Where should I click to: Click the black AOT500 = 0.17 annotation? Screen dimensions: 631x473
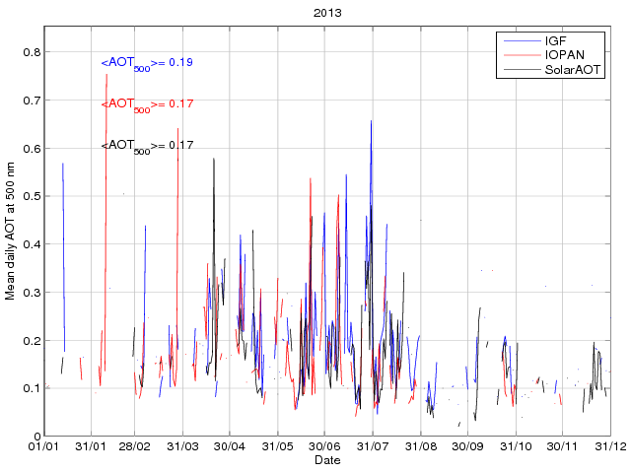point(147,146)
